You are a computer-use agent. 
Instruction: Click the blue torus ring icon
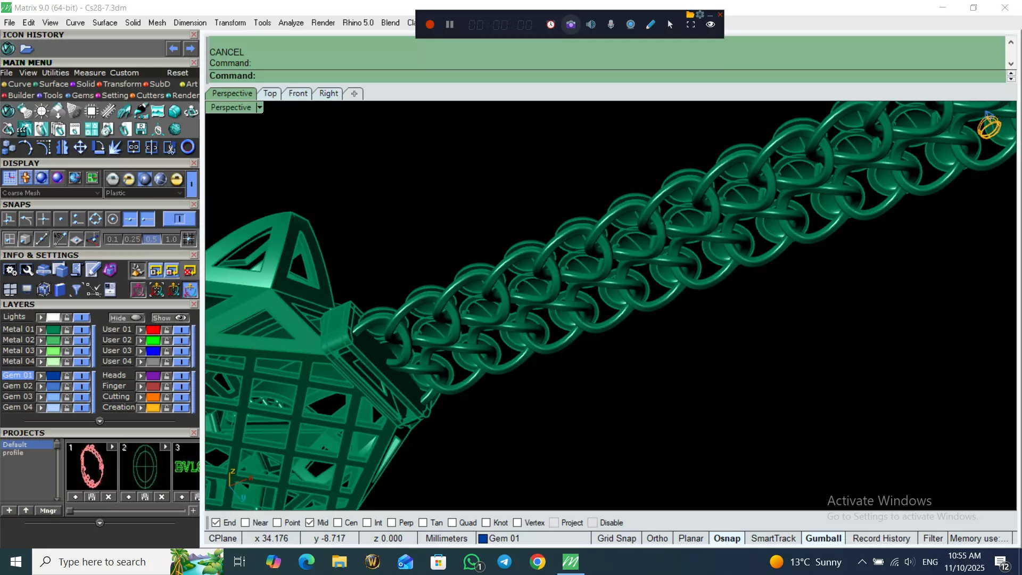pyautogui.click(x=187, y=147)
